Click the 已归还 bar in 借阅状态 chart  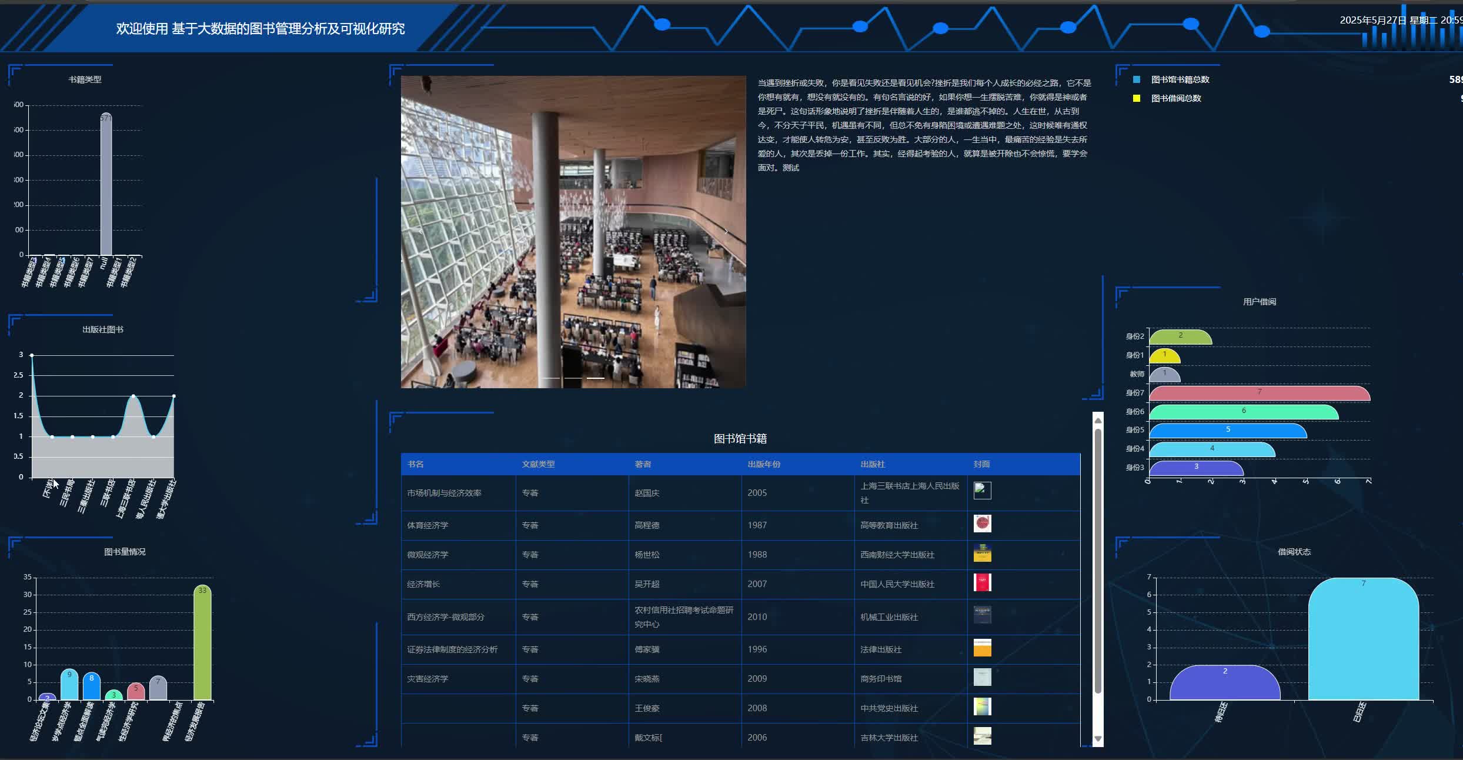pos(1363,641)
